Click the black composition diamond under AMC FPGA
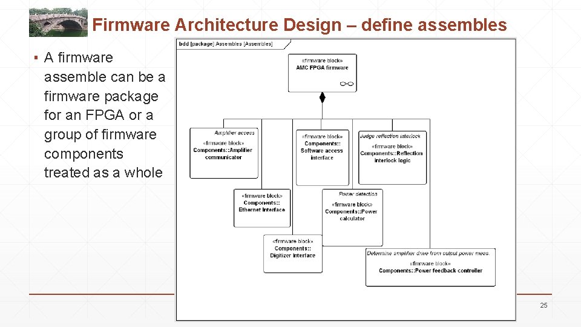 click(x=323, y=97)
